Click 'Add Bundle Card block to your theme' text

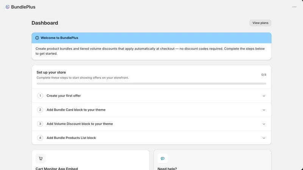pos(76,110)
